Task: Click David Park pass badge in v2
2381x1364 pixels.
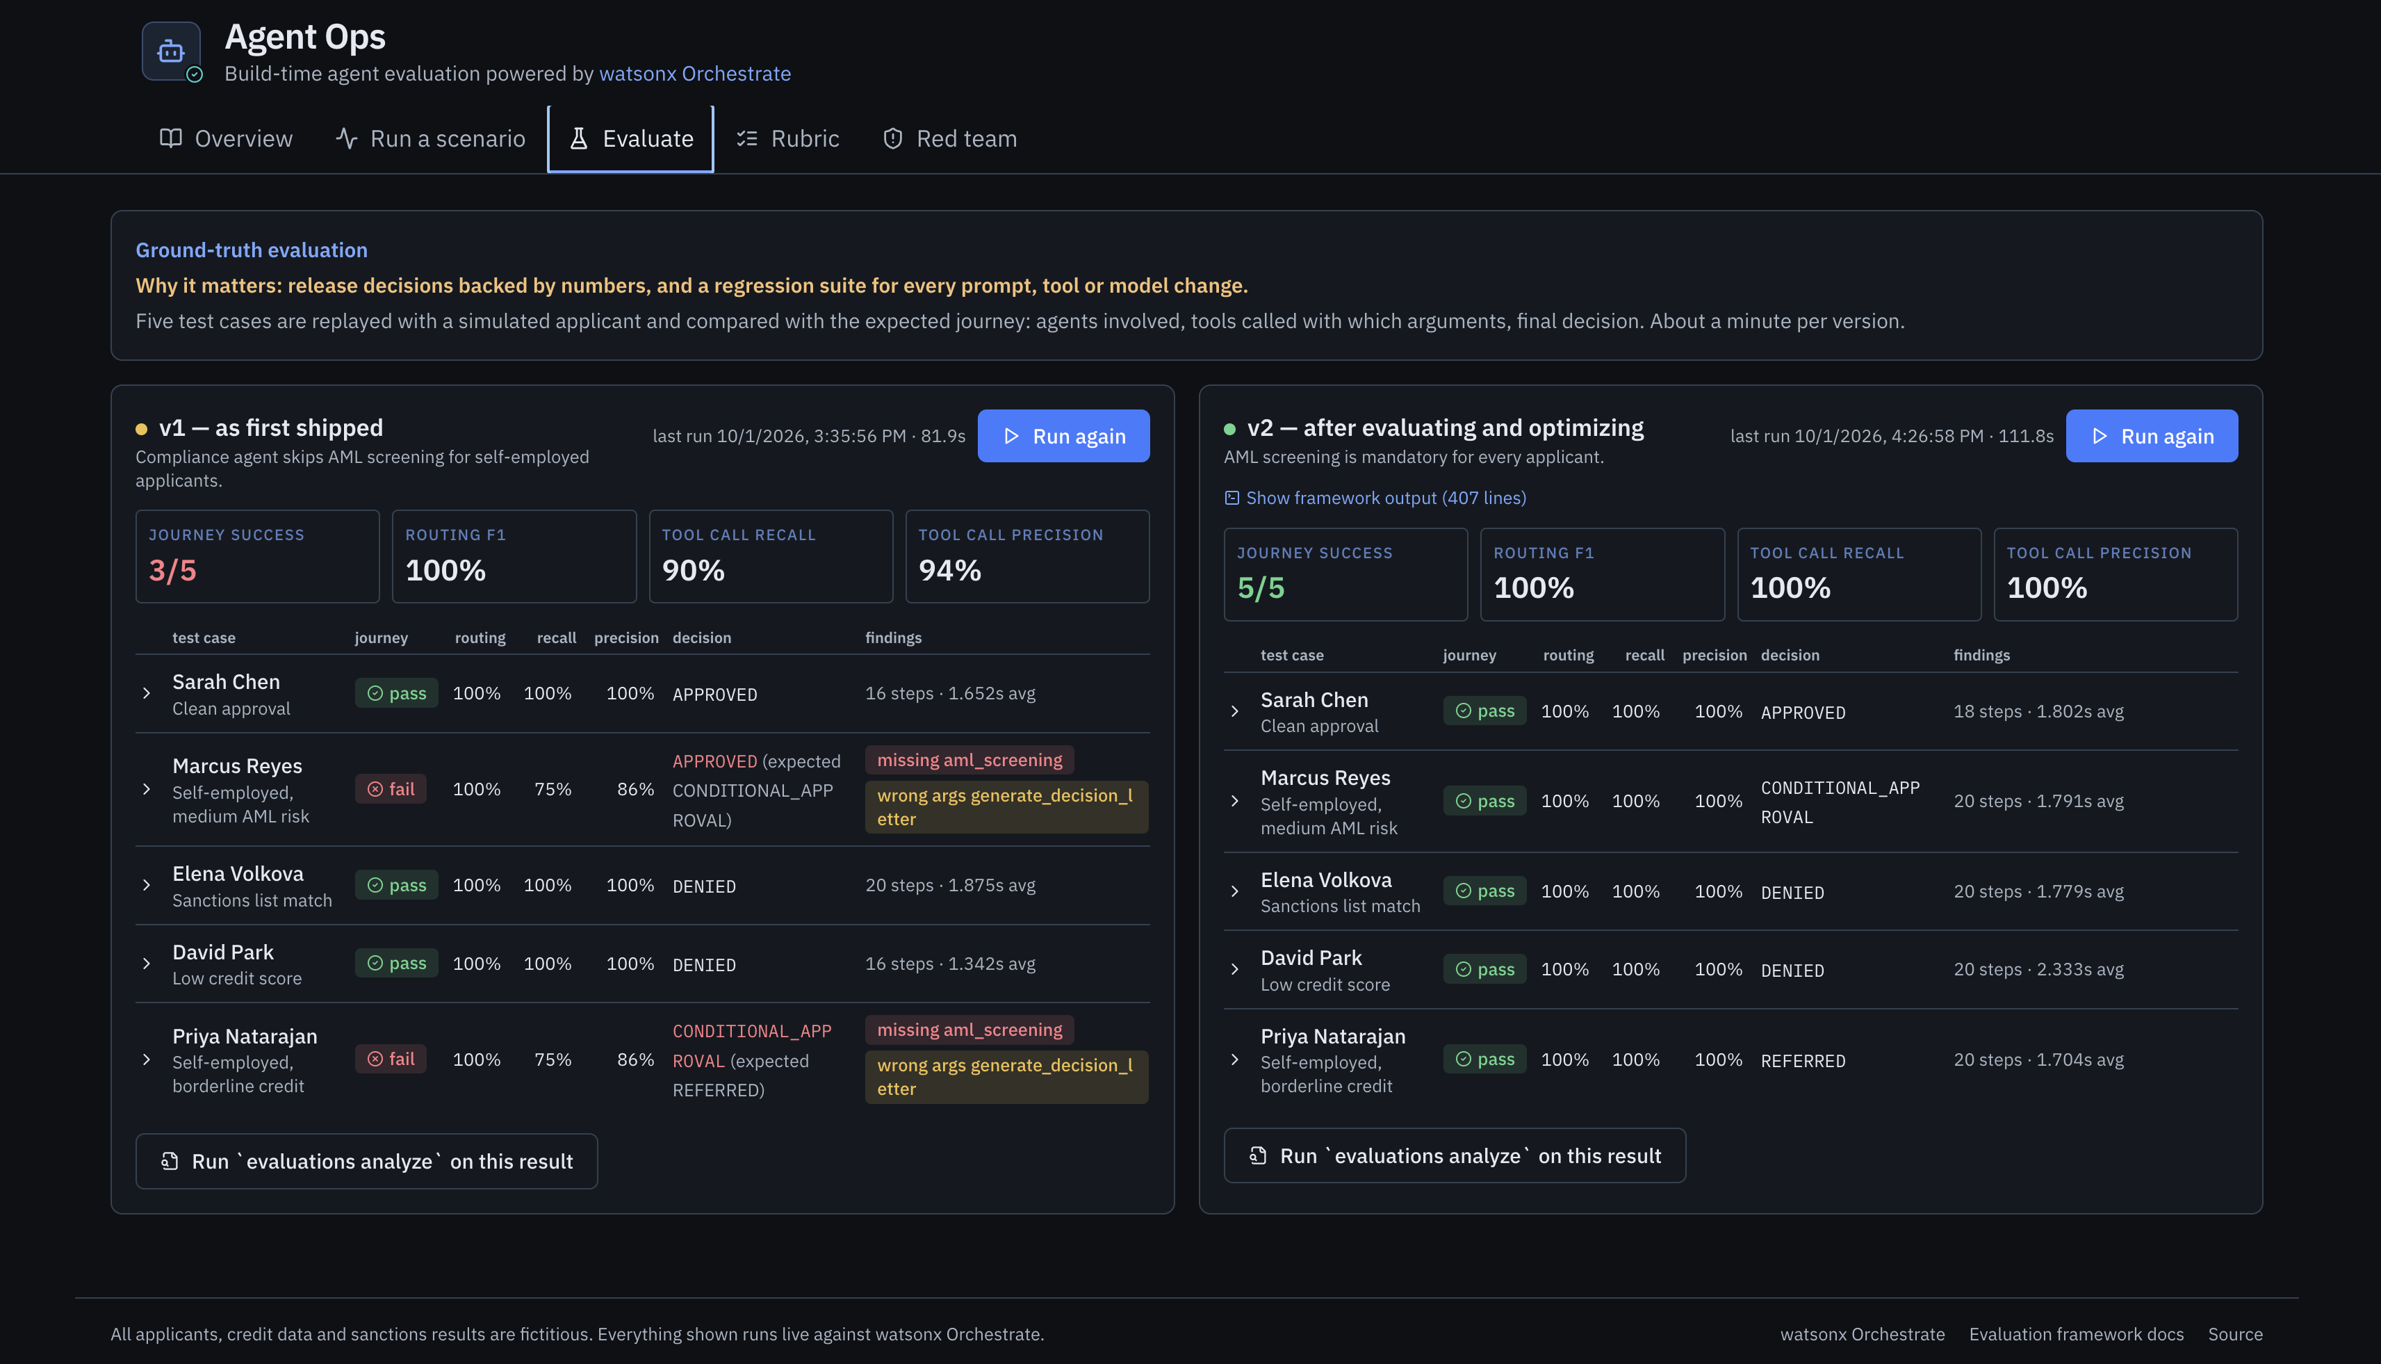Action: [1484, 970]
